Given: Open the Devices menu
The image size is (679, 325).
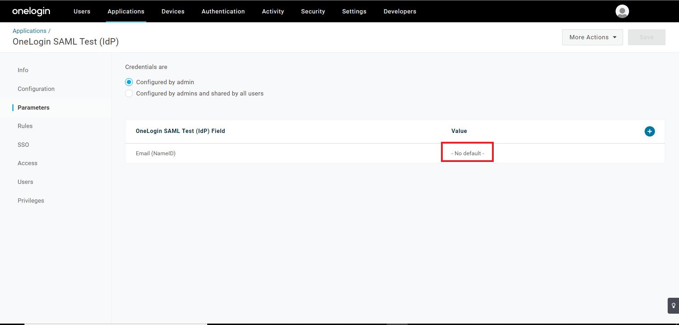Looking at the screenshot, I should point(173,11).
